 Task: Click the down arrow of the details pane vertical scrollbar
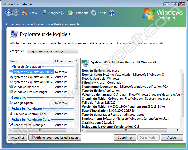[182, 126]
